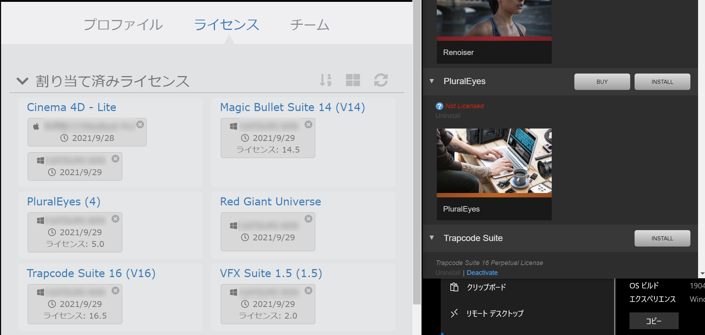Remove device from Trapcode Suite 16 license
The image size is (705, 335).
point(115,291)
